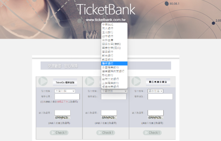
Task: Select 凱基銀行 from the dropdown list
Action: click(x=114, y=59)
